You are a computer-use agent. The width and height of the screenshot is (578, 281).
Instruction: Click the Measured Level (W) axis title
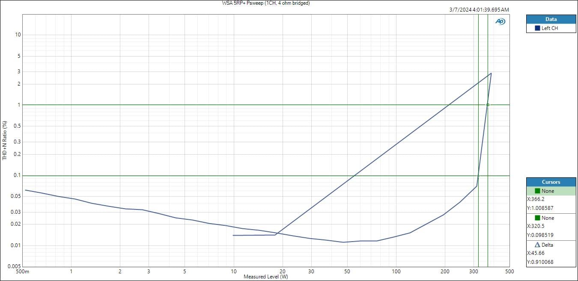[x=265, y=277]
